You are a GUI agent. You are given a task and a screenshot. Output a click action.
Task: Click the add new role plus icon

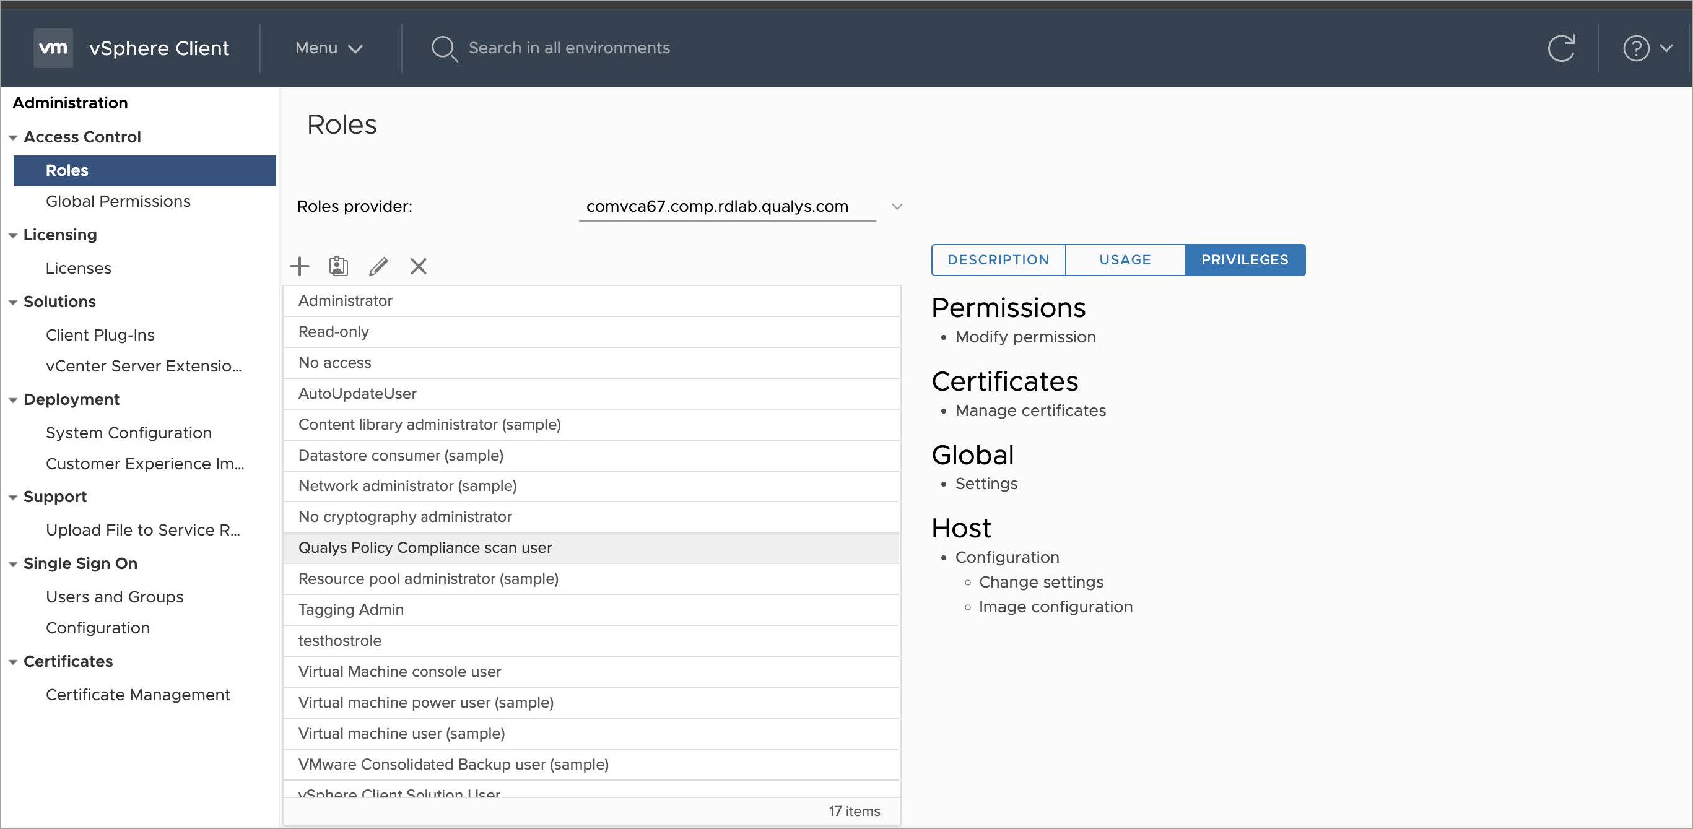(x=300, y=266)
